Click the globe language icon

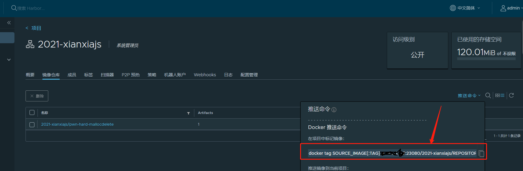pyautogui.click(x=453, y=8)
